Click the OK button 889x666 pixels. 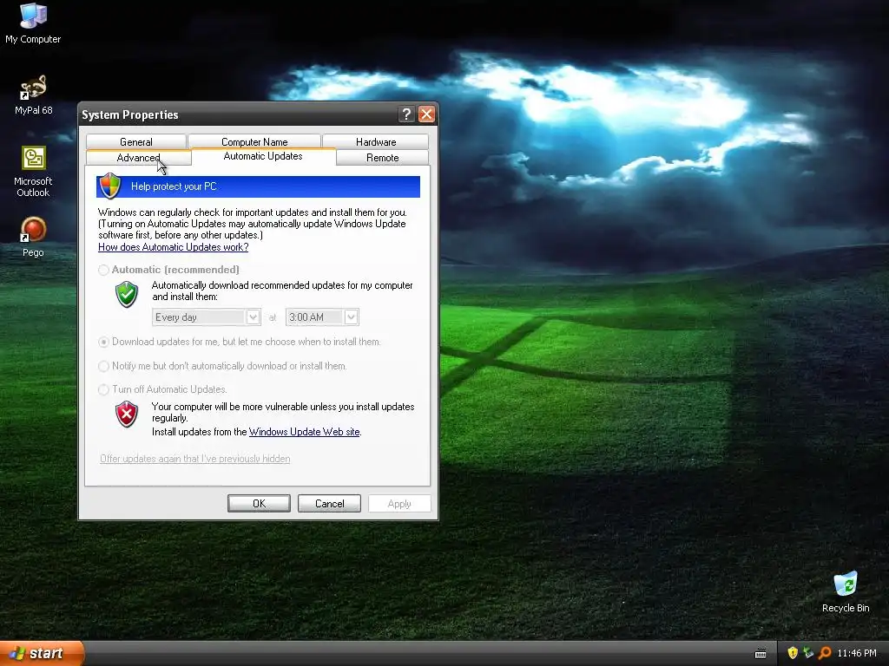(259, 504)
